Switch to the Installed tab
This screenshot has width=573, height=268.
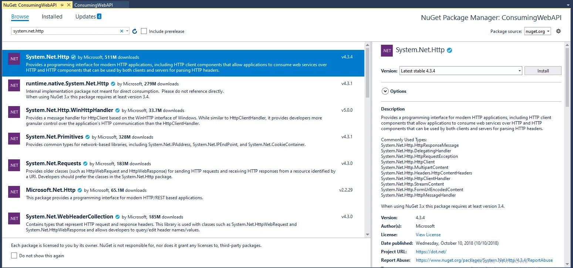[x=52, y=17]
